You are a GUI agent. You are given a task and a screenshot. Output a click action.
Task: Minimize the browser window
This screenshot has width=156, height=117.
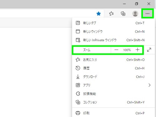click(124, 4)
